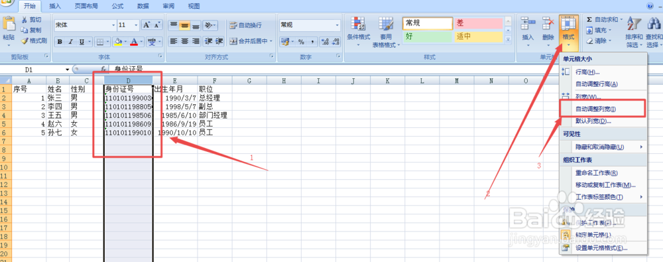The width and height of the screenshot is (663, 262).
Task: Select cell containing 总经理
Action: [215, 98]
